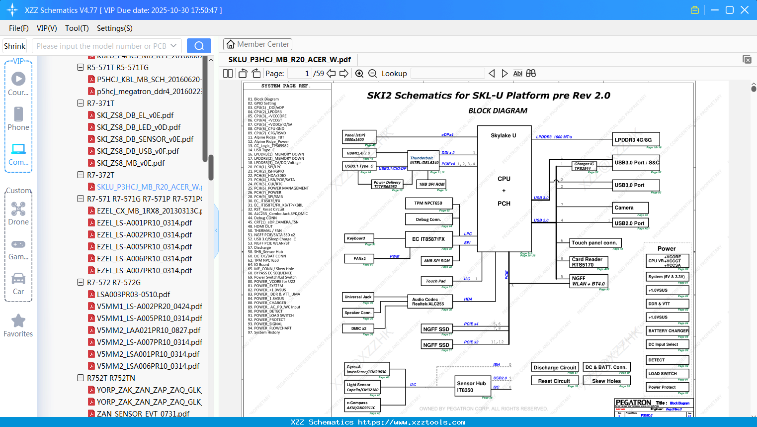Open the model number dropdown arrow
The image size is (757, 427).
tap(173, 46)
